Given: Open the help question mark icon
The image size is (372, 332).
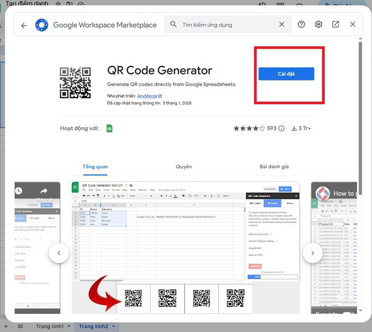Looking at the screenshot, I should tap(301, 24).
